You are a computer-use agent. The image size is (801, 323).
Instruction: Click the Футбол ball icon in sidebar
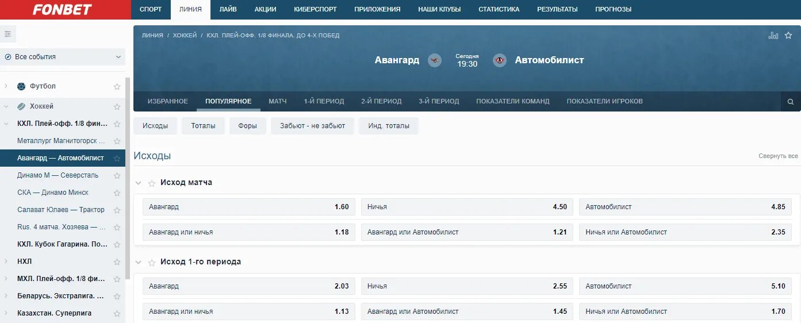tap(21, 86)
